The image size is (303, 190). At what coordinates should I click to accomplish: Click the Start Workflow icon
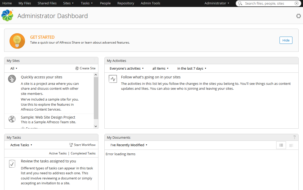point(71,145)
